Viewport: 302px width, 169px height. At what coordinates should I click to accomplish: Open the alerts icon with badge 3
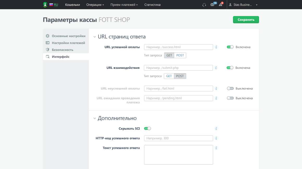pos(221,5)
